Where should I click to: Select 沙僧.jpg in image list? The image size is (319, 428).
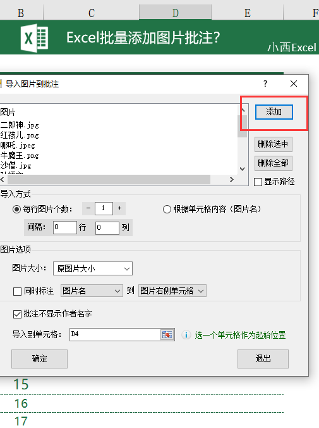coord(16,166)
